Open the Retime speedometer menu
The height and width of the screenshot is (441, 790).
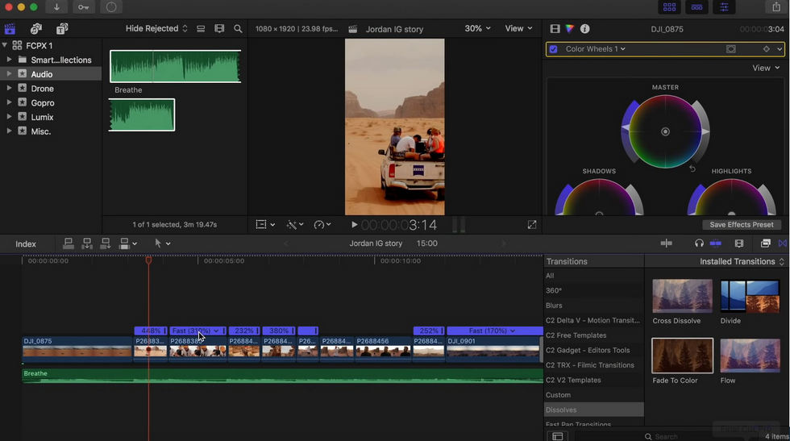[322, 225]
